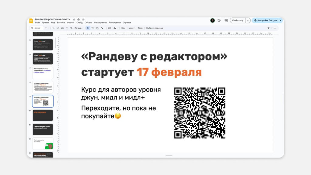This screenshot has width=311, height=175.
Task: Open the Формат menu
Action: [x=70, y=22]
